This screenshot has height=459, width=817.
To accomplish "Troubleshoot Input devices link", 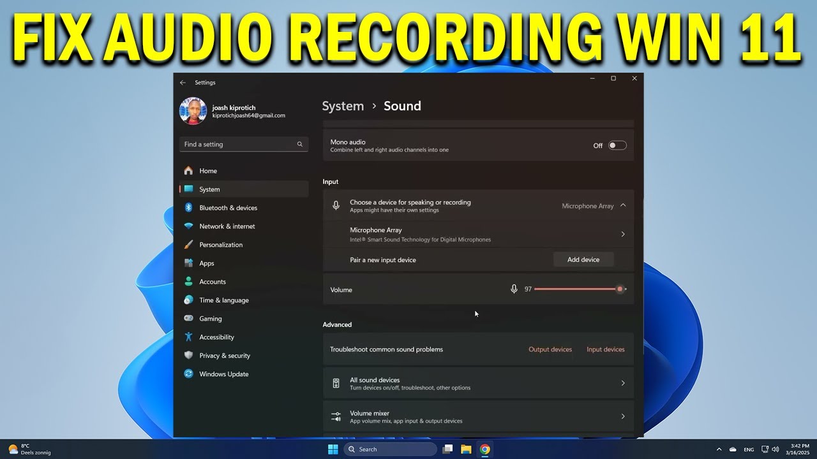I will click(606, 349).
